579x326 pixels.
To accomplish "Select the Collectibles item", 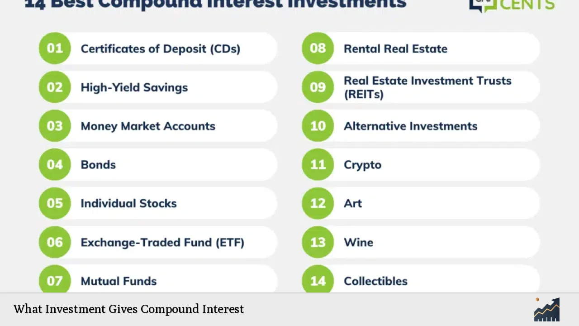I will (x=375, y=281).
